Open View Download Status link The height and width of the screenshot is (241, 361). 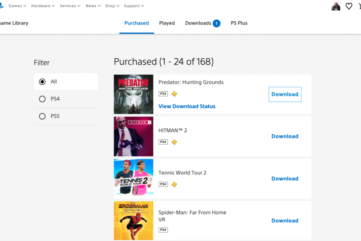pos(187,107)
